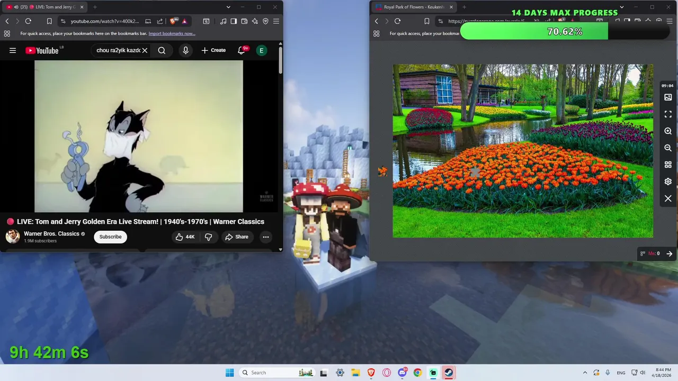
Task: Open more actions menu beside Share
Action: click(266, 237)
